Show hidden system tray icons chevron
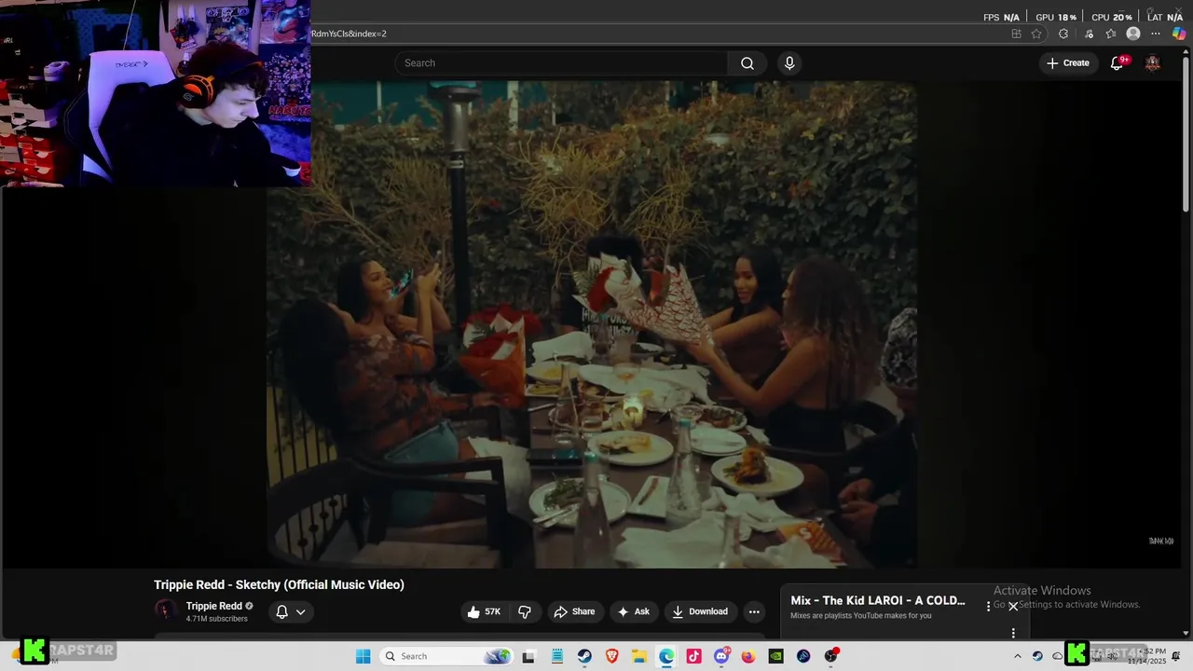Image resolution: width=1193 pixels, height=671 pixels. pos(1018,656)
